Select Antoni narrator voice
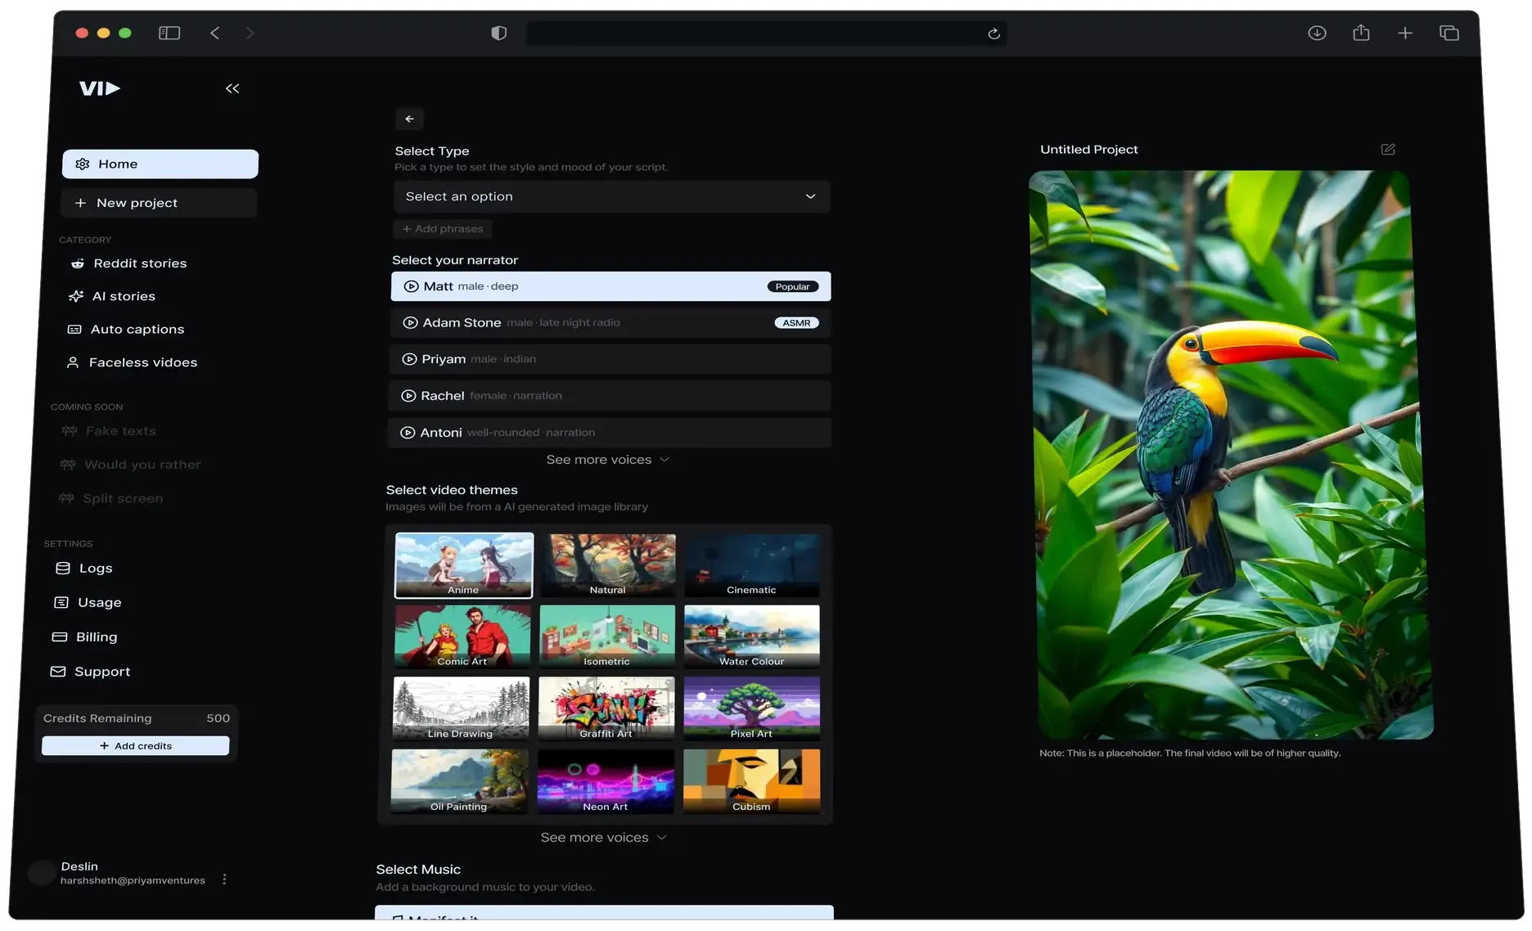 coord(610,433)
